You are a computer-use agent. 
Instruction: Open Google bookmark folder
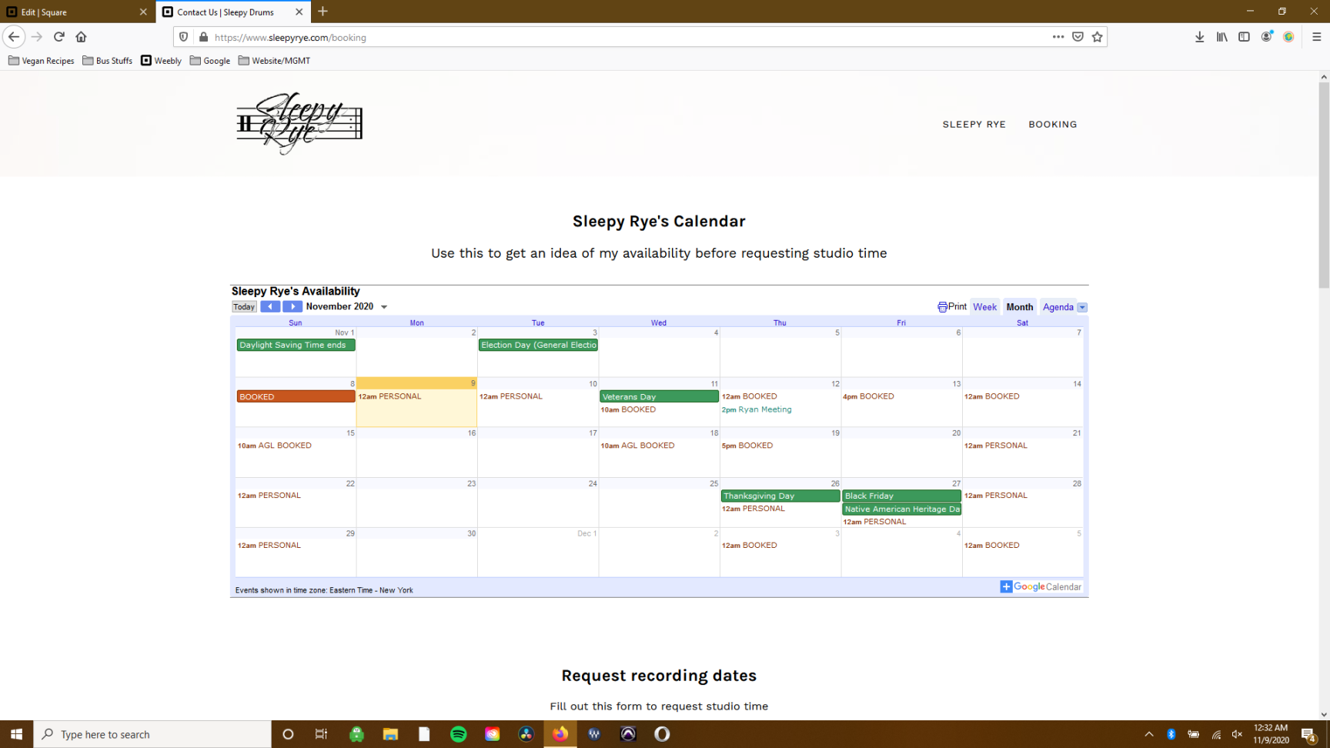pyautogui.click(x=210, y=61)
